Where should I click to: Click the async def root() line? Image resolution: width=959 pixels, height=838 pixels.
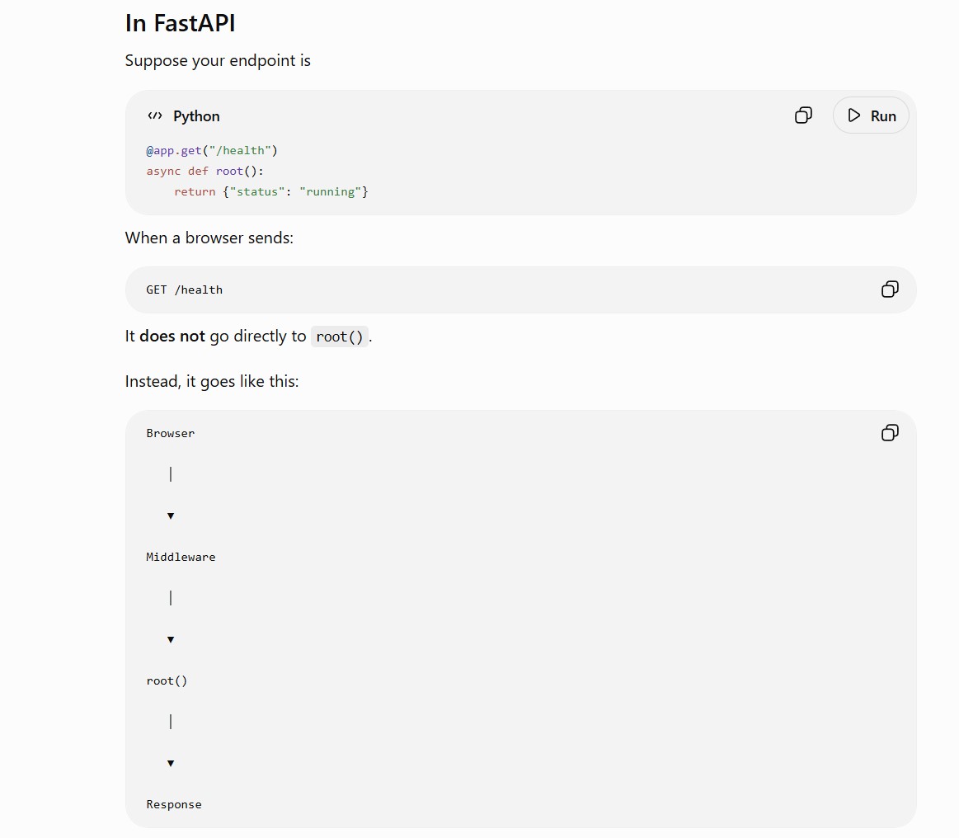[204, 172]
